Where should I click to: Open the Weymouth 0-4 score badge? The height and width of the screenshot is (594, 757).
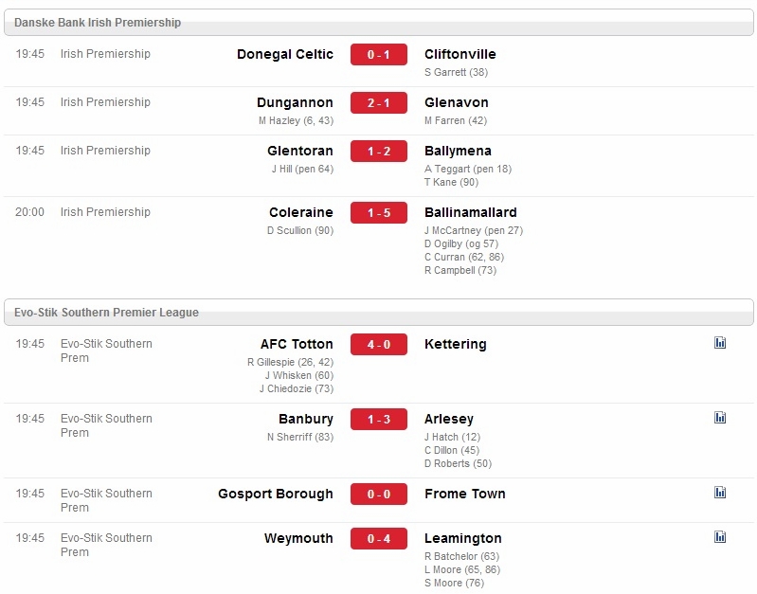[379, 538]
